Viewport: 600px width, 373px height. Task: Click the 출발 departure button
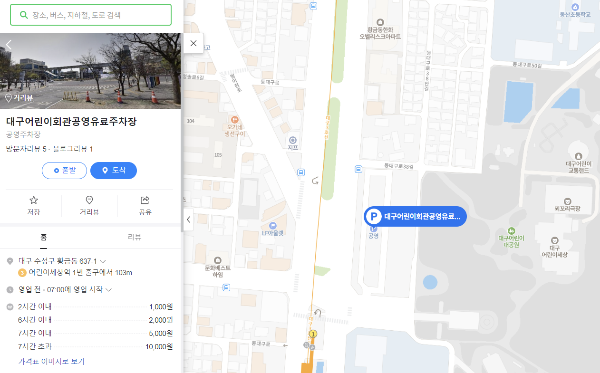click(x=64, y=171)
